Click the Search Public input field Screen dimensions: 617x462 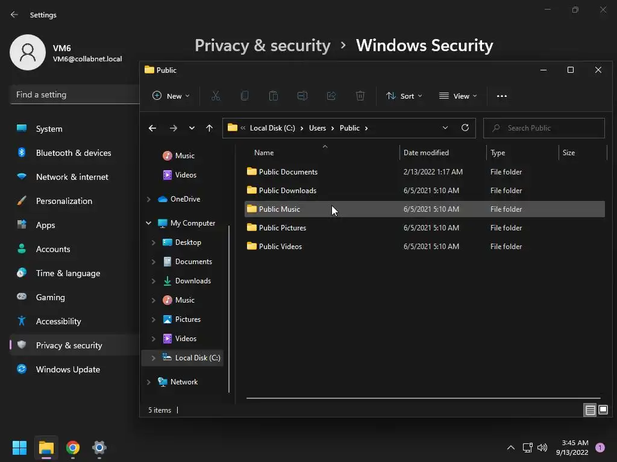[544, 128]
